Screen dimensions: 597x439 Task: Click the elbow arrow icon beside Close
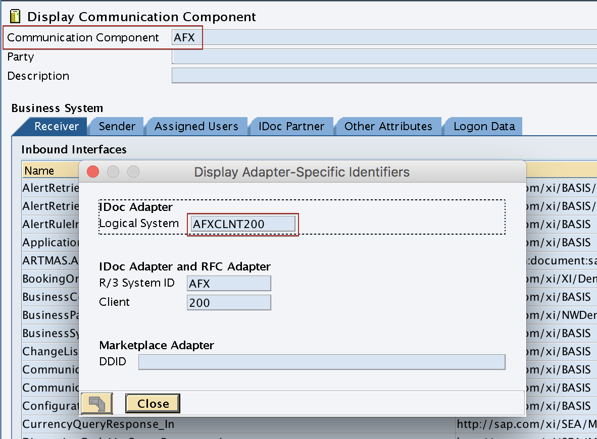96,403
